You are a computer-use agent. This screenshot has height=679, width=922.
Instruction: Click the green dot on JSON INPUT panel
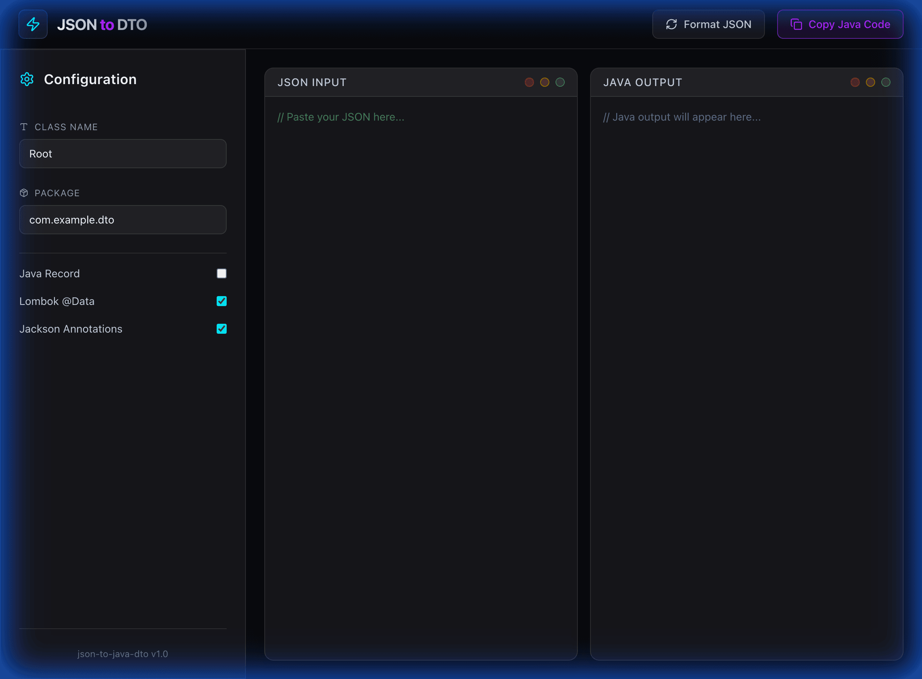pyautogui.click(x=560, y=82)
